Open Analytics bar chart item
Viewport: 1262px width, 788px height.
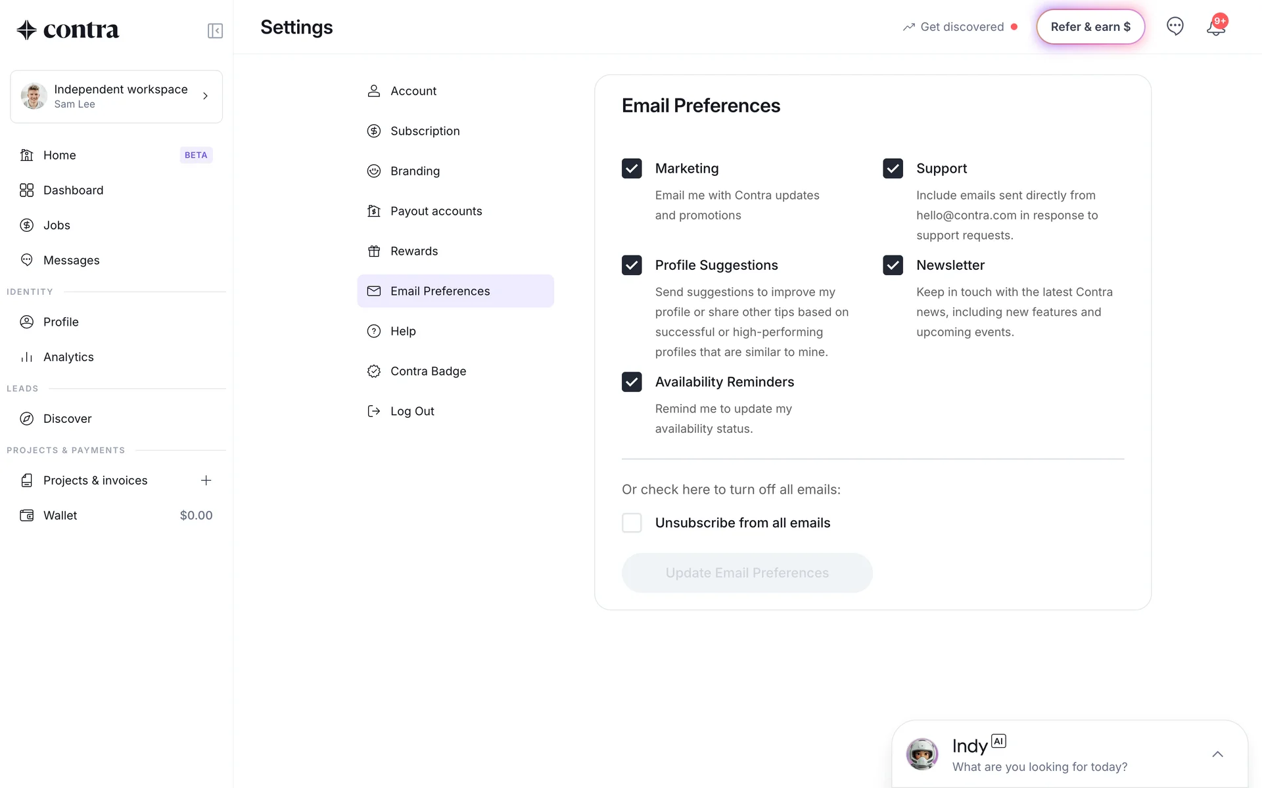[x=68, y=357]
